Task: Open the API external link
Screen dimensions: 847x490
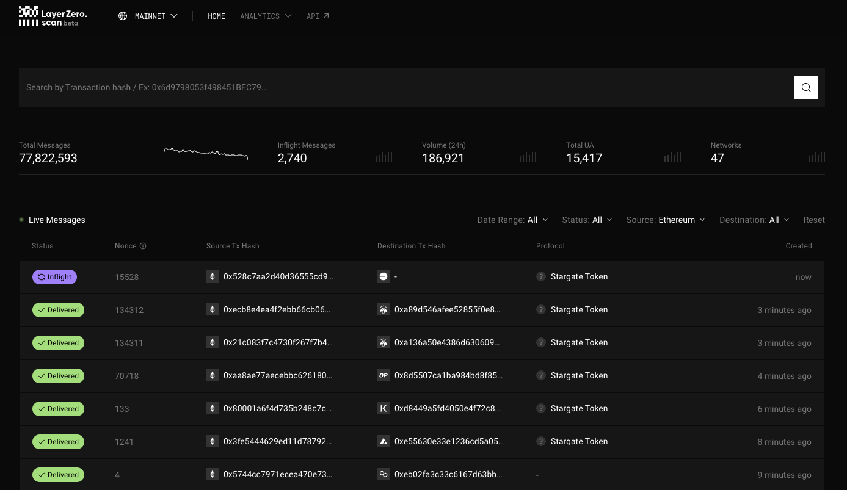Action: point(318,16)
